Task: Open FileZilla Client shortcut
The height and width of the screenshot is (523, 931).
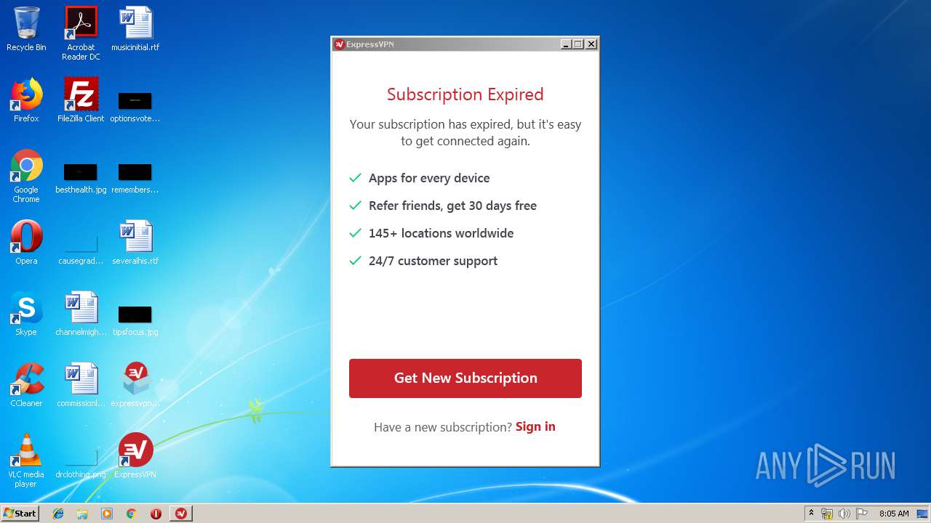Action: 81,100
